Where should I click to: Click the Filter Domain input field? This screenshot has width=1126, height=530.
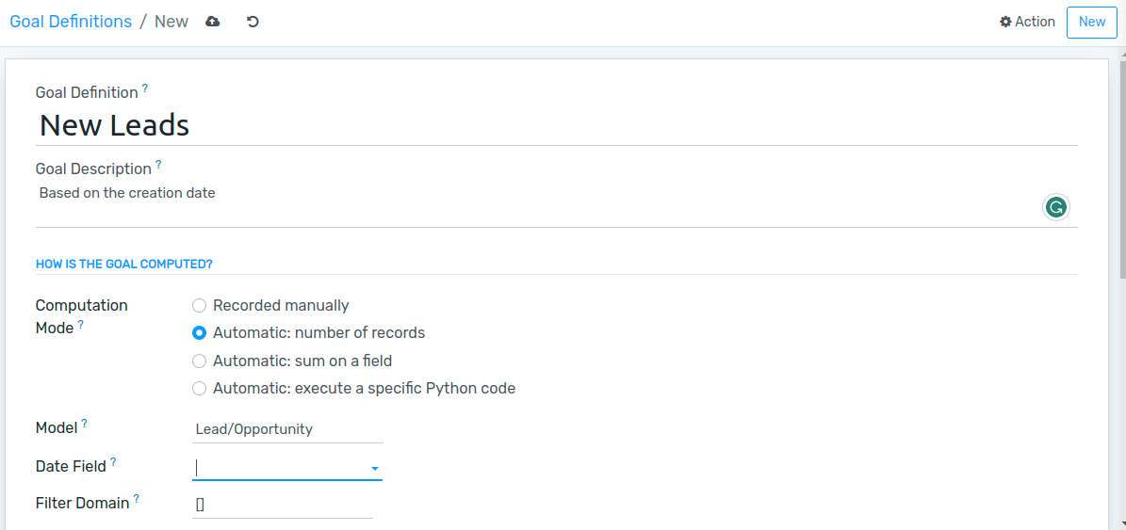(x=283, y=505)
